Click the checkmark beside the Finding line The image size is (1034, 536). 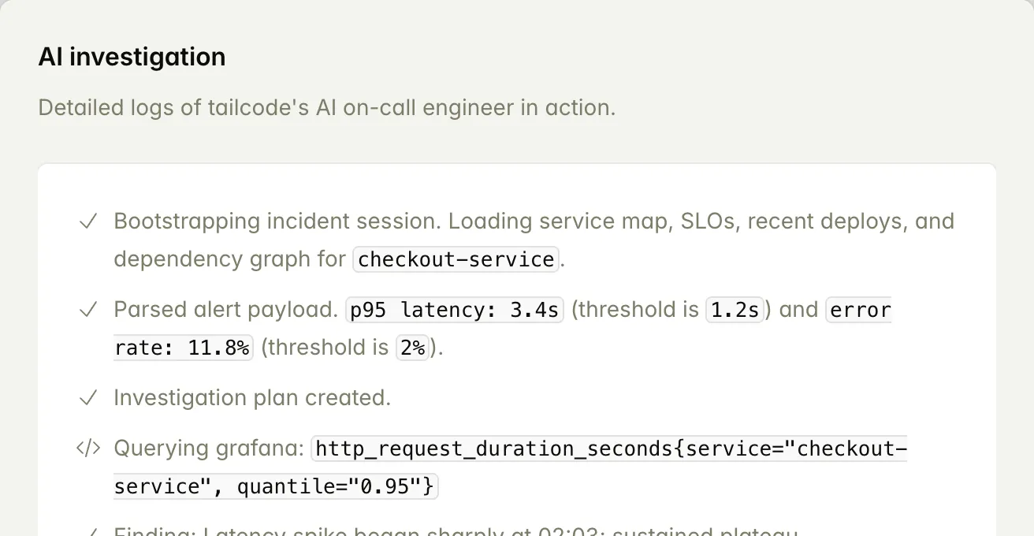pos(88,532)
